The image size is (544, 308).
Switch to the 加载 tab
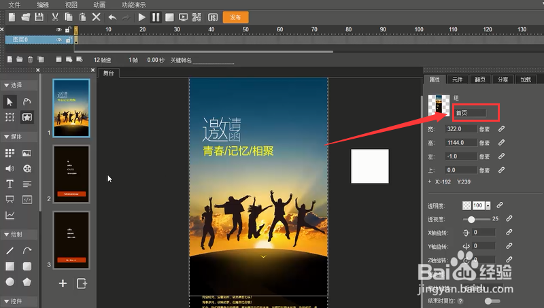526,80
